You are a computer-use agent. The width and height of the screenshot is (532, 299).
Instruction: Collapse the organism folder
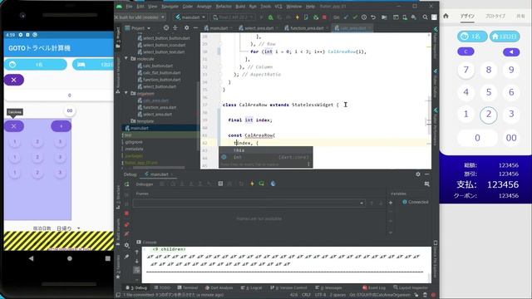tap(126, 93)
